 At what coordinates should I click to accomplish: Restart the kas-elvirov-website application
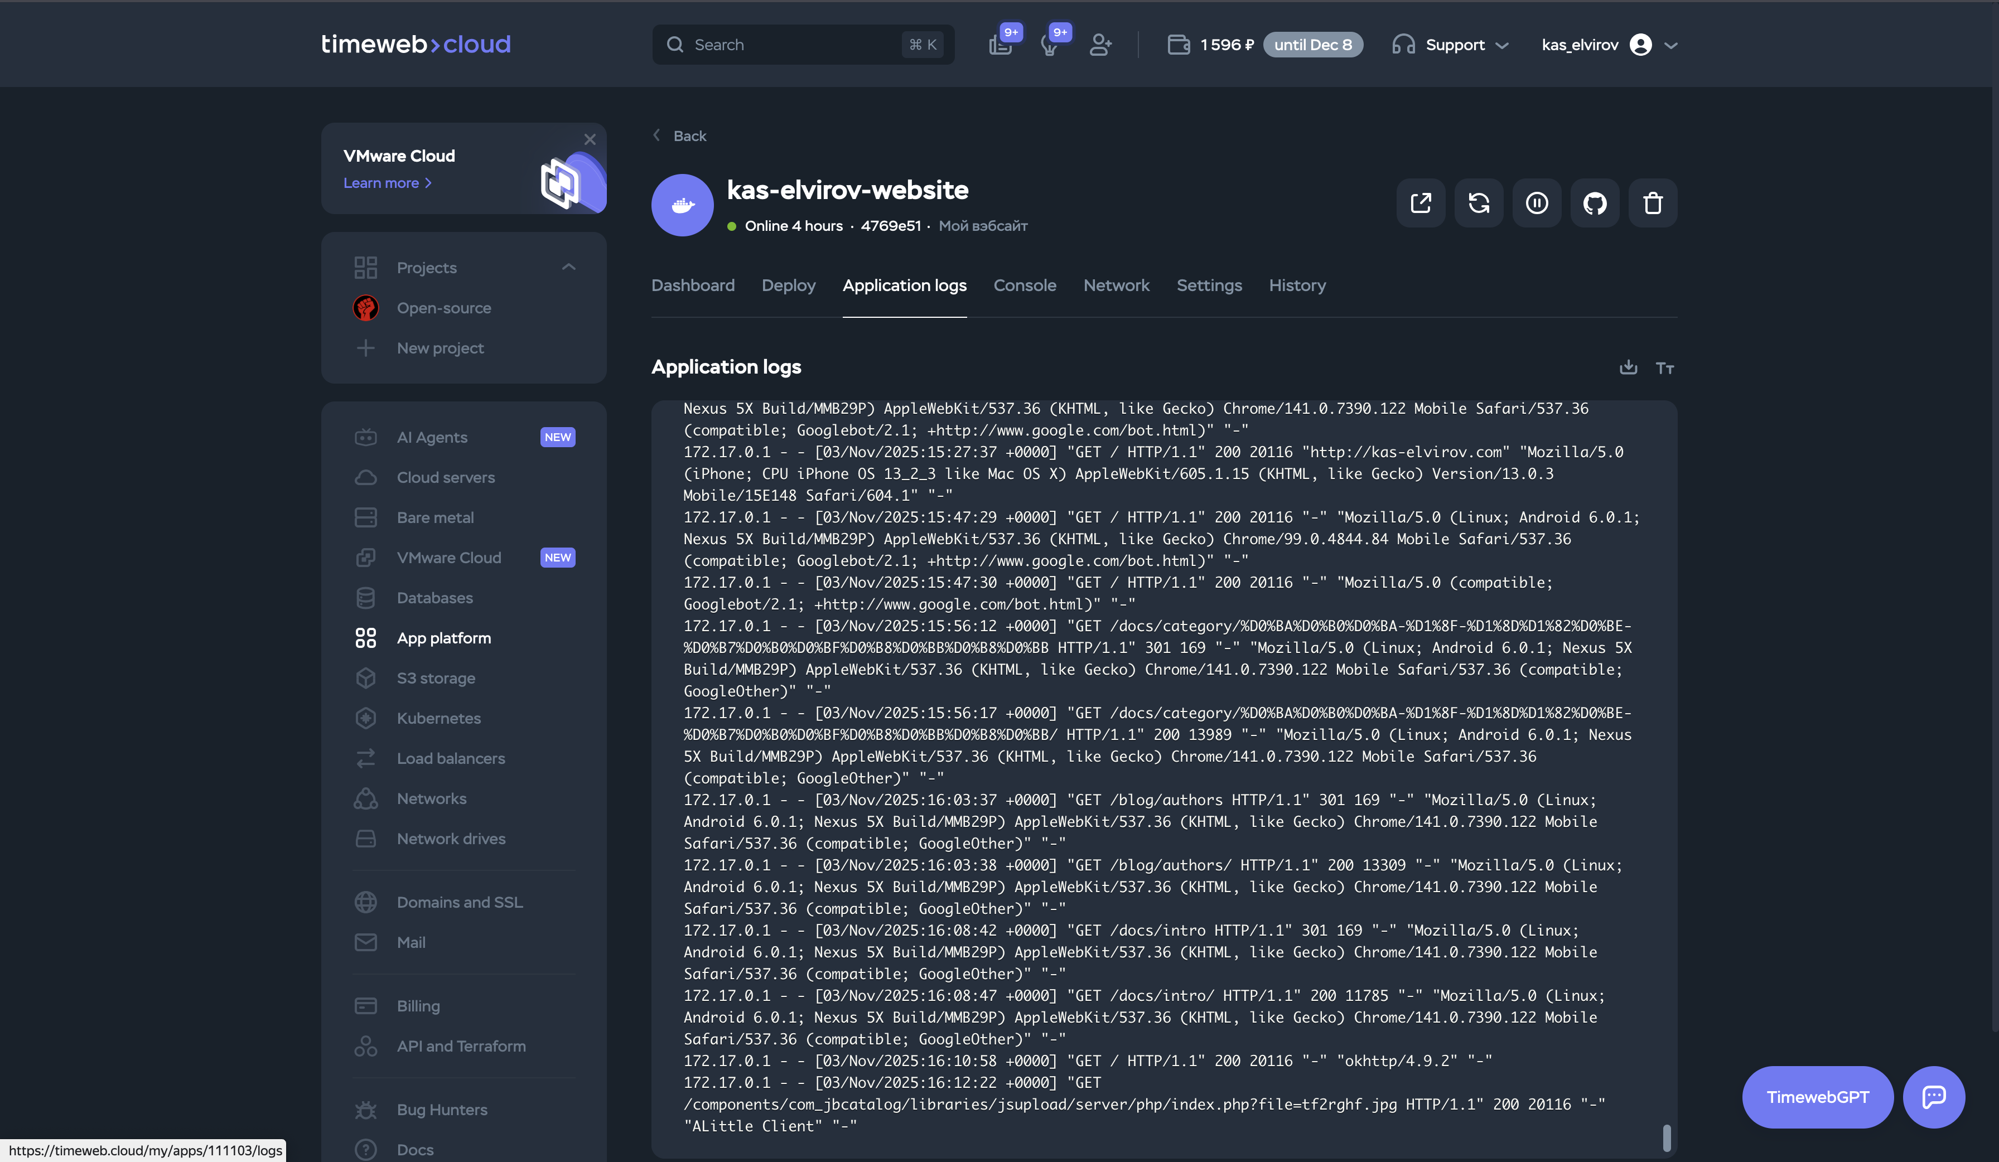point(1479,203)
